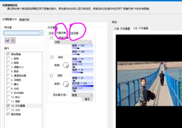The width and height of the screenshot is (182, 128).
Task: Switch to the 图像列表 tab
Action: tap(24, 20)
